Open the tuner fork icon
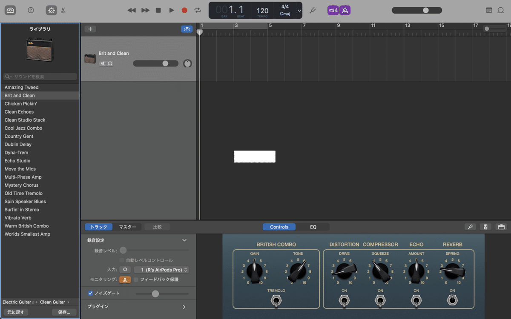Image resolution: width=511 pixels, height=319 pixels. point(313,10)
